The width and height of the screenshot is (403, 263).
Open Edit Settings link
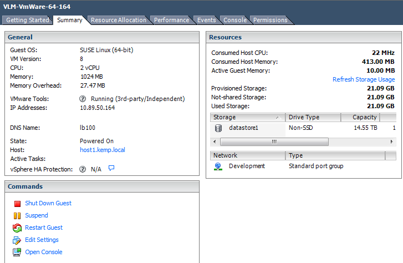pyautogui.click(x=42, y=240)
